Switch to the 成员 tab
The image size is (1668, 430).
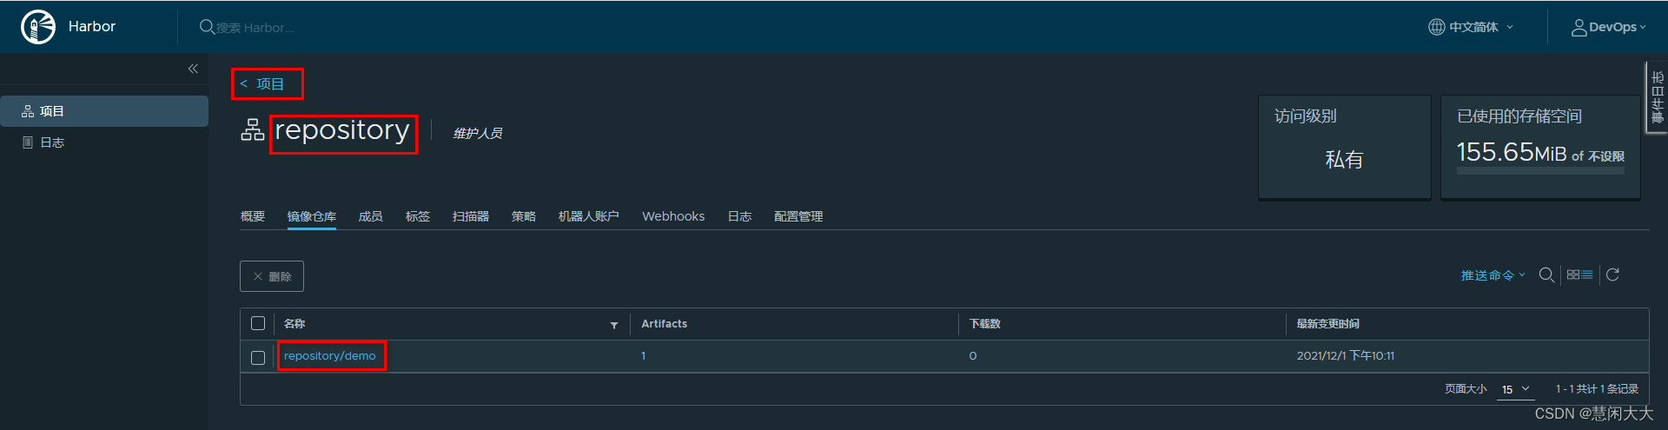pyautogui.click(x=371, y=216)
